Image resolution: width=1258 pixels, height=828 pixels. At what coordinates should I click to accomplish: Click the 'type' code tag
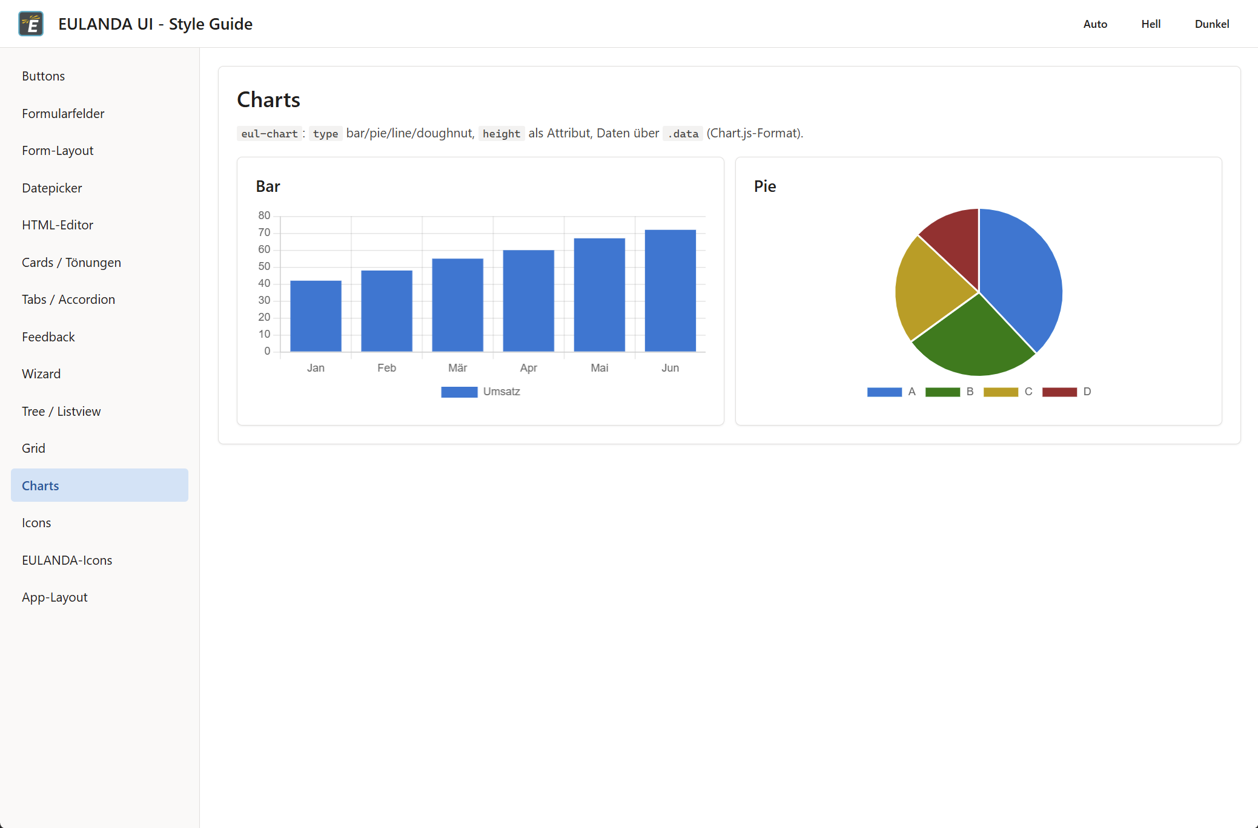pos(326,134)
